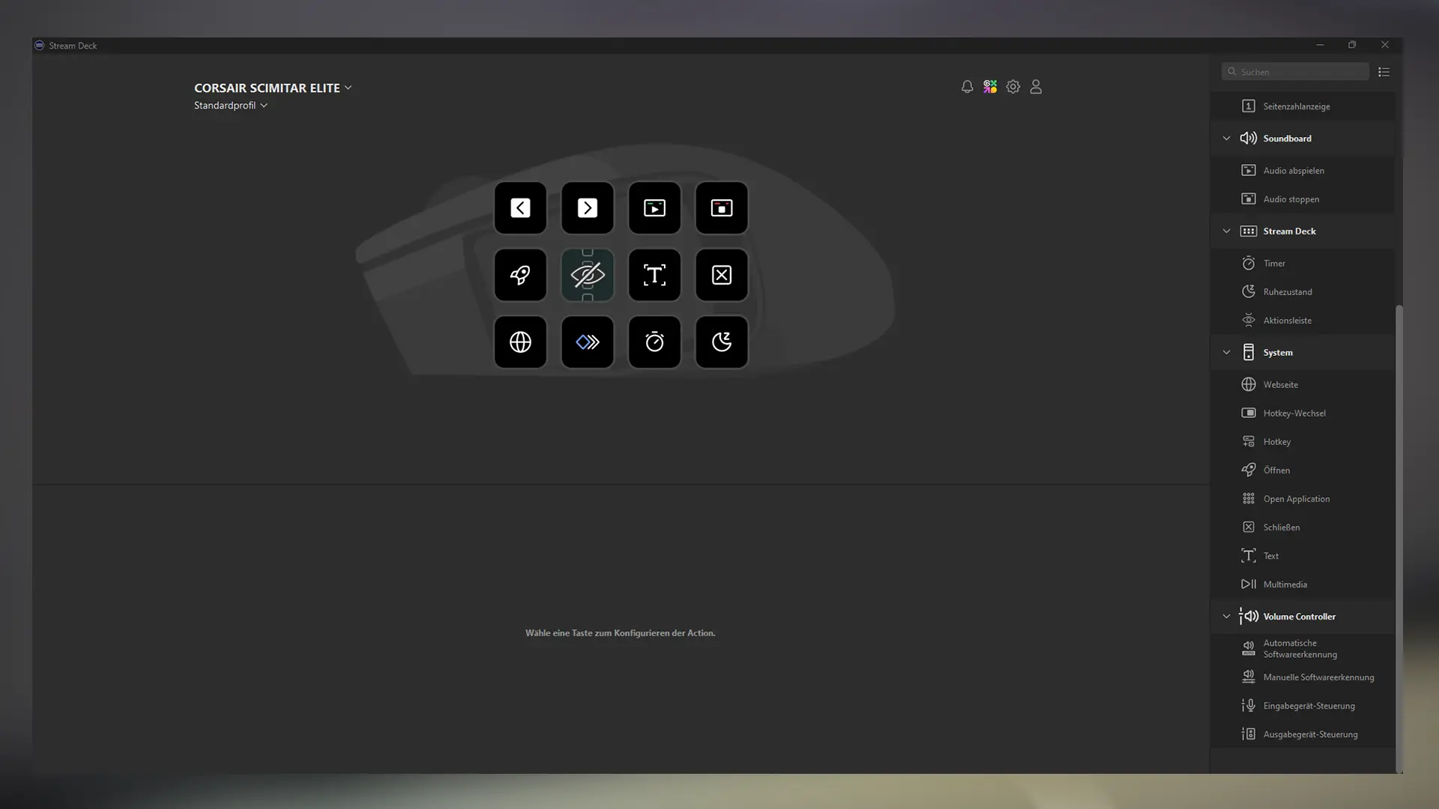Select the Text bracket-T key on grid
The image size is (1439, 809).
point(654,275)
